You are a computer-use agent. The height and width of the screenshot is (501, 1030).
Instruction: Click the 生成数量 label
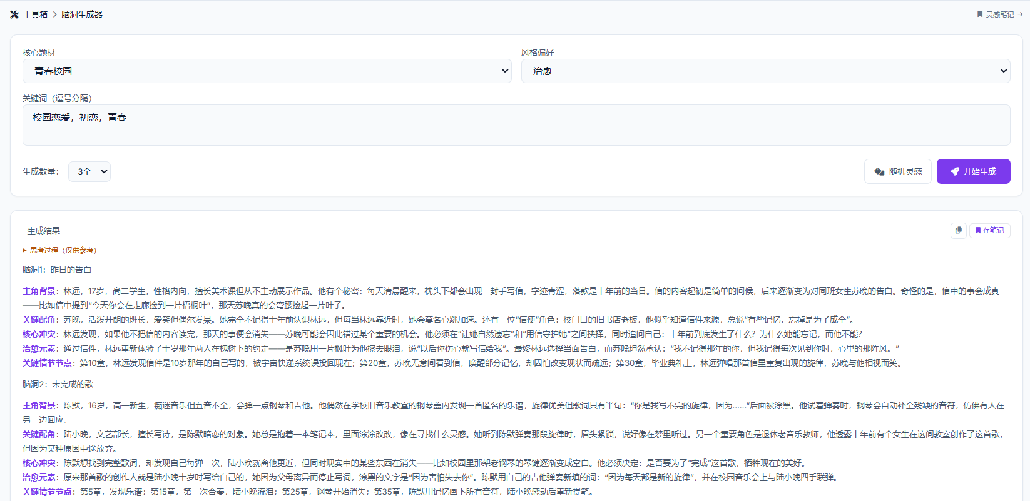pyautogui.click(x=41, y=171)
